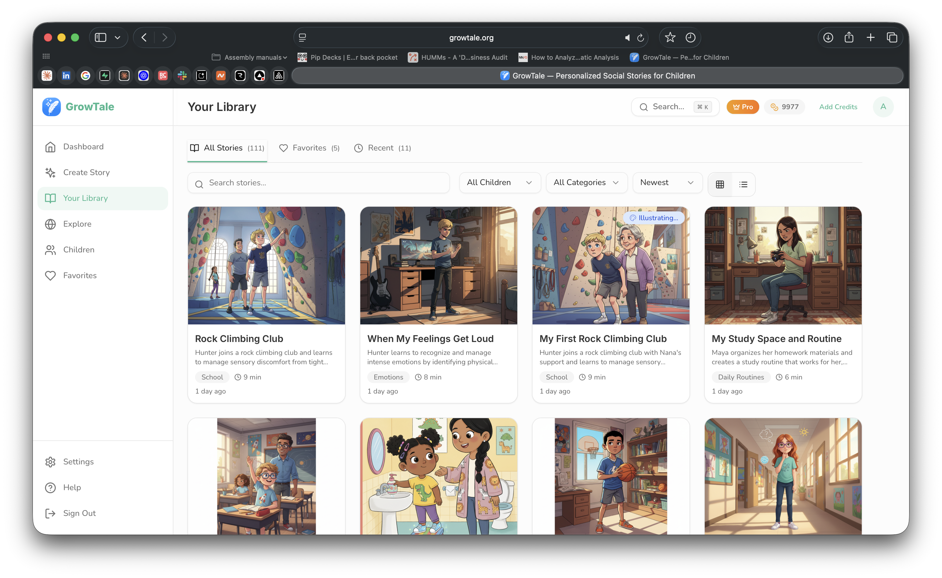The width and height of the screenshot is (942, 578).
Task: View the Children management page
Action: pos(78,250)
